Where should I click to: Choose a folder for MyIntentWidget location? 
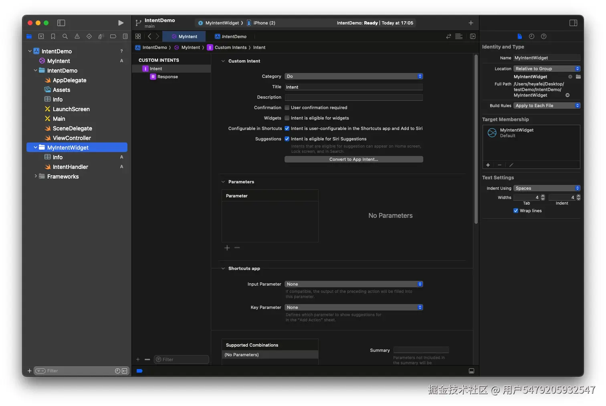[578, 77]
